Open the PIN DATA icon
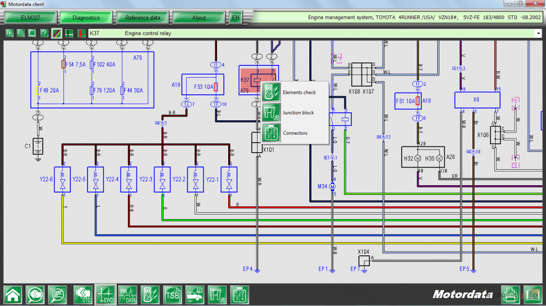Image resolution: width=546 pixels, height=306 pixels. click(128, 295)
